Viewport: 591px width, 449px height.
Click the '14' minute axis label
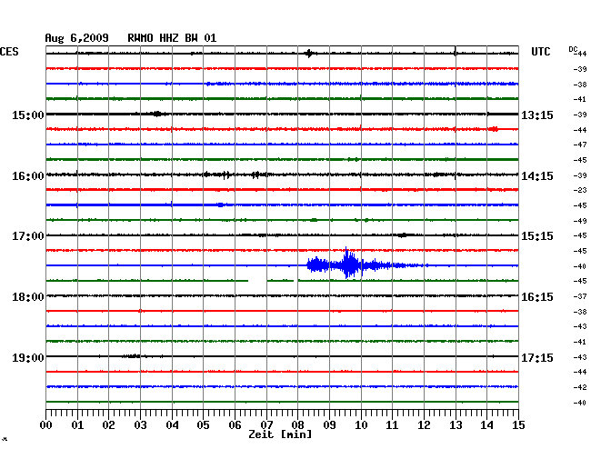486,425
